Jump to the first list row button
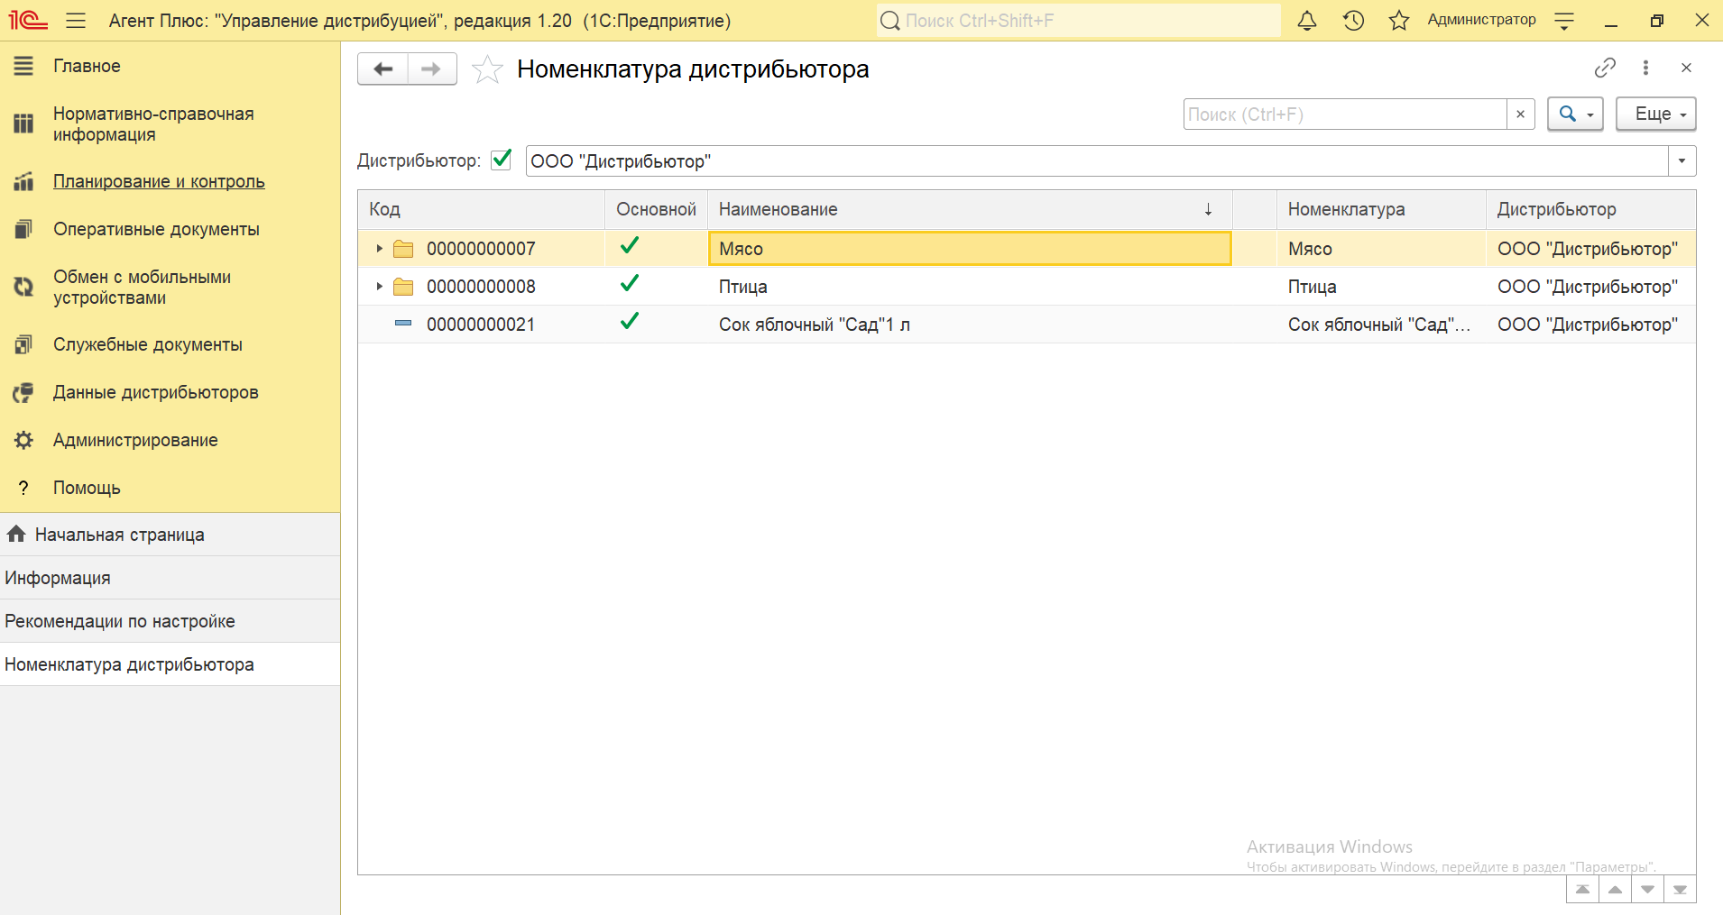The width and height of the screenshot is (1723, 915). (1582, 890)
